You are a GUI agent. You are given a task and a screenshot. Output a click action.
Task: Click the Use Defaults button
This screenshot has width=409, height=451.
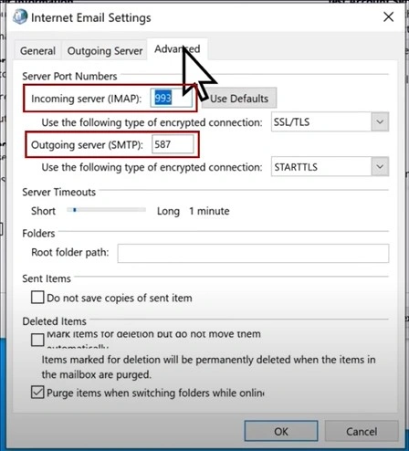pyautogui.click(x=239, y=99)
